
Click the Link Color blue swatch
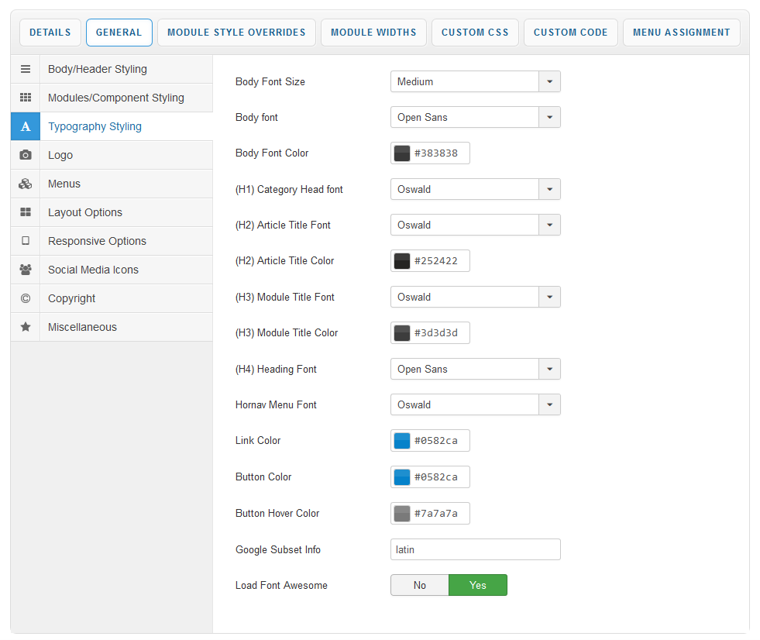[x=402, y=441]
